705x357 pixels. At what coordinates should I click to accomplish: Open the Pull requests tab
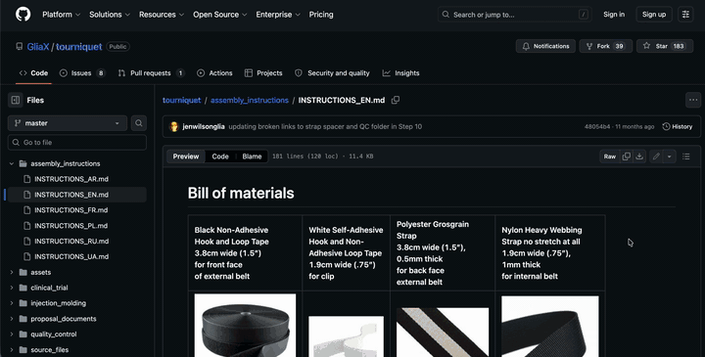click(x=151, y=73)
